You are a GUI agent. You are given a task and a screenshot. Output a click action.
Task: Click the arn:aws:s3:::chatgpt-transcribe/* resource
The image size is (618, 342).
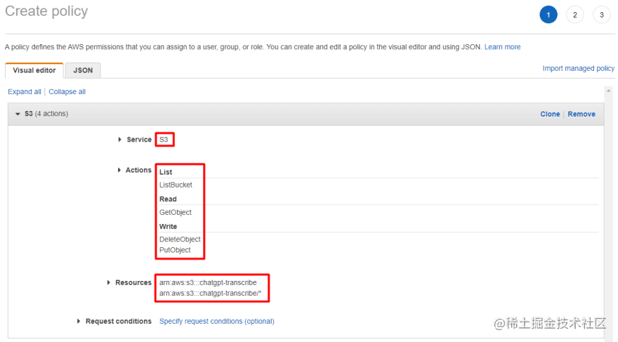pyautogui.click(x=210, y=293)
